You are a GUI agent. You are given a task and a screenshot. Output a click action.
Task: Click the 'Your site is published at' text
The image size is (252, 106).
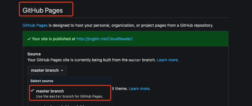[x=54, y=39]
